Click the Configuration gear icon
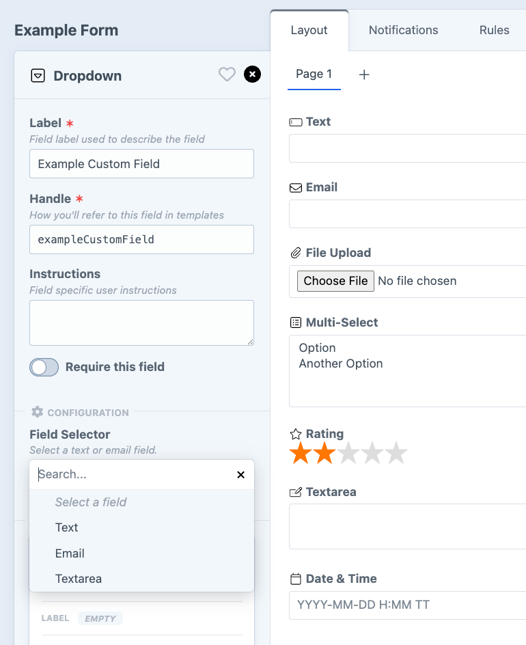The image size is (526, 645). pyautogui.click(x=38, y=412)
